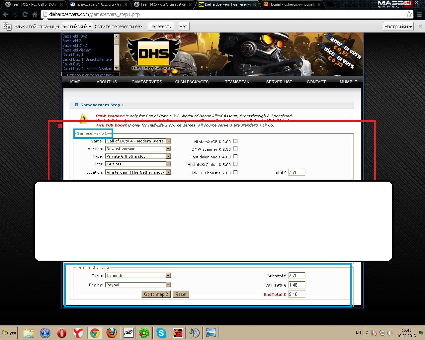Expand the Location dropdown

138,172
